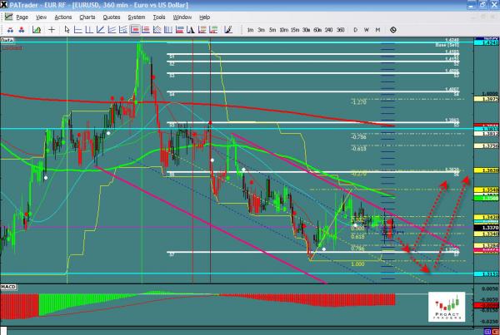Open the Help menu
This screenshot has height=335, width=500.
[205, 17]
